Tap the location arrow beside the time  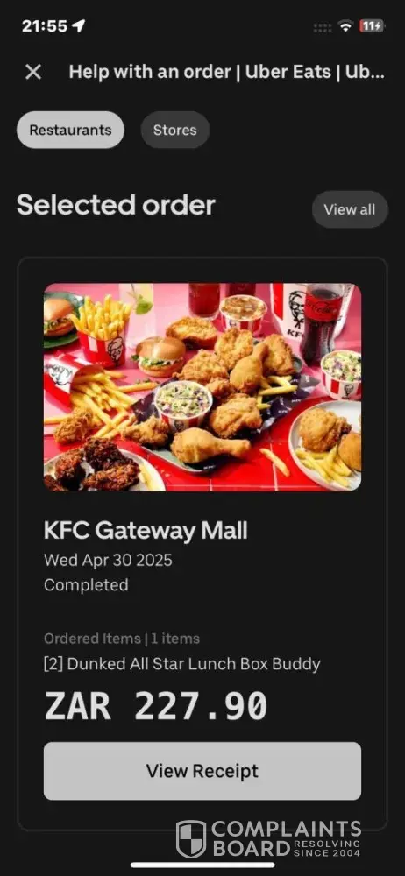click(78, 25)
